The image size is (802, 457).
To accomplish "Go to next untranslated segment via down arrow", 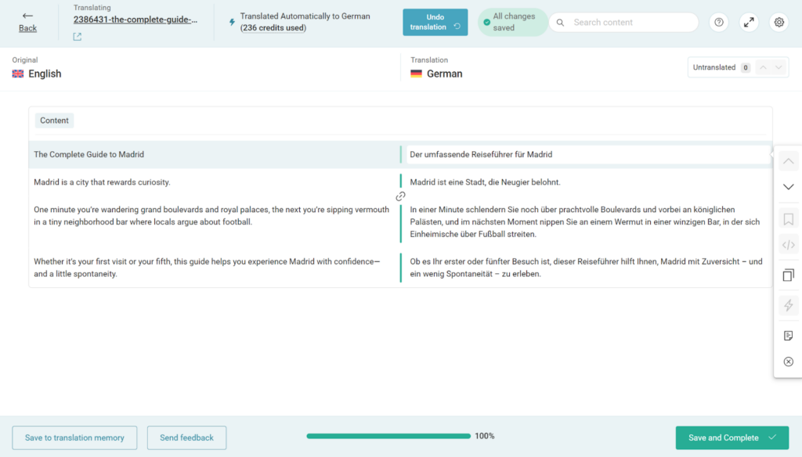I will click(x=779, y=67).
